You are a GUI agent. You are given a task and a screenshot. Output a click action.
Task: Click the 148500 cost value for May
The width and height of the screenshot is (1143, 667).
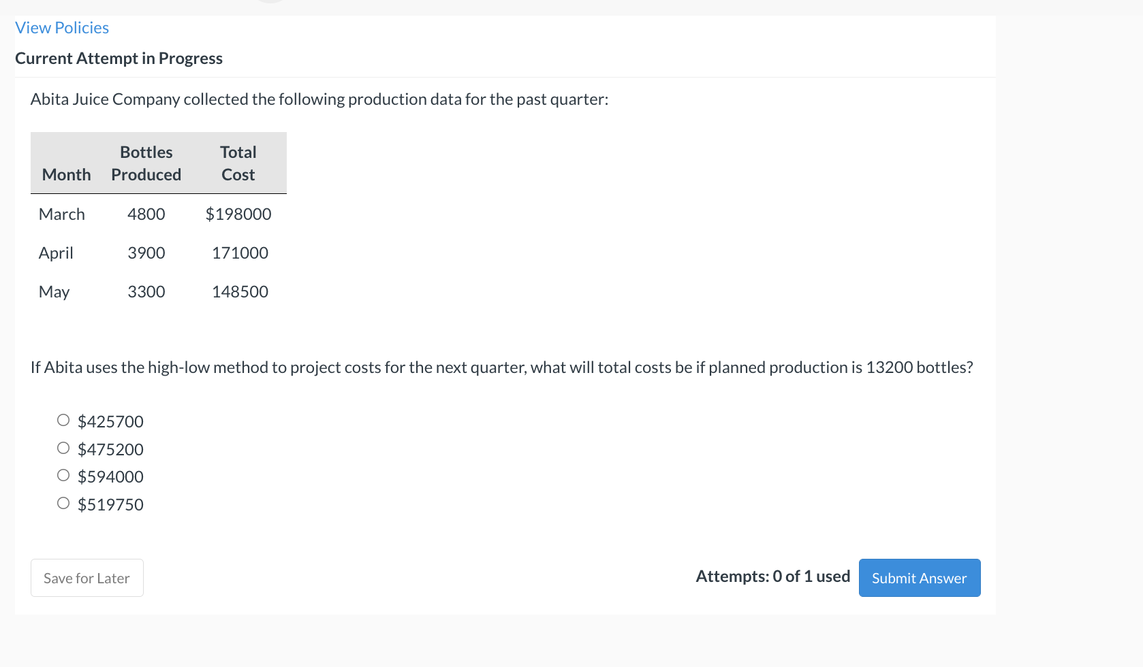point(240,291)
